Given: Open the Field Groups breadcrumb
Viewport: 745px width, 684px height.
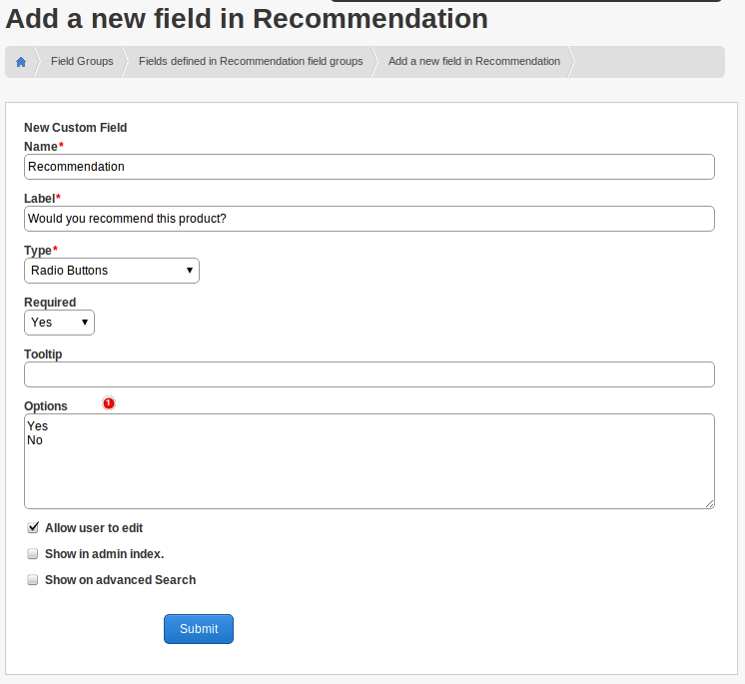Looking at the screenshot, I should (x=82, y=62).
